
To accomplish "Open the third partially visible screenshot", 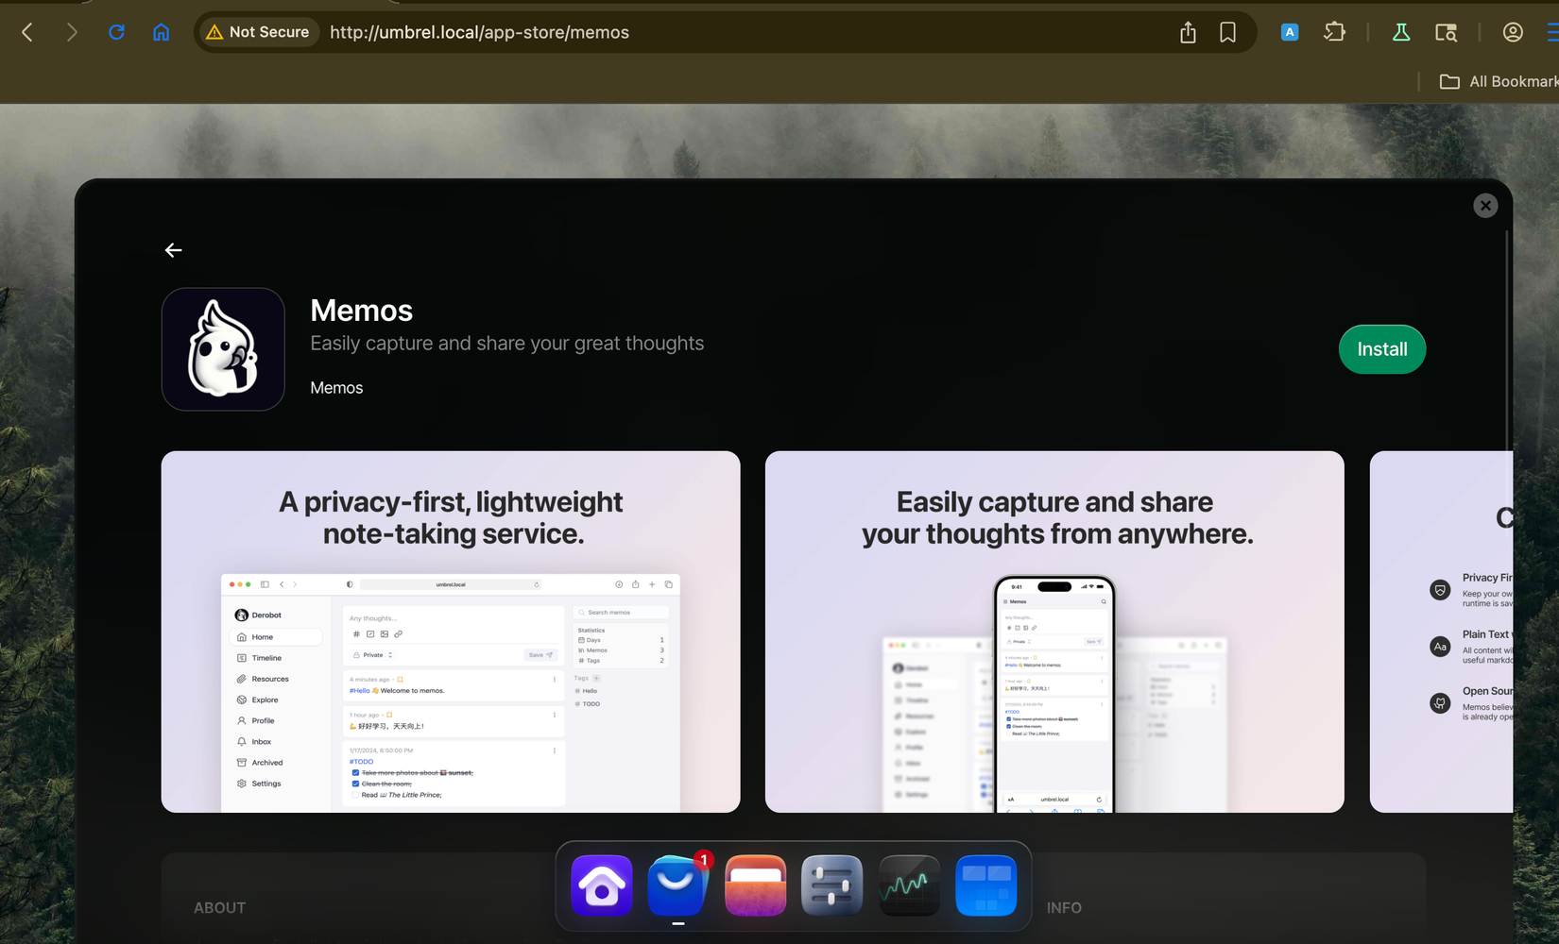I will click(1441, 632).
